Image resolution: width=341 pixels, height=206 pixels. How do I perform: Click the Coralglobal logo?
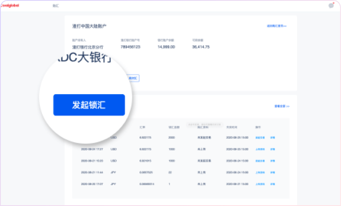click(x=10, y=5)
